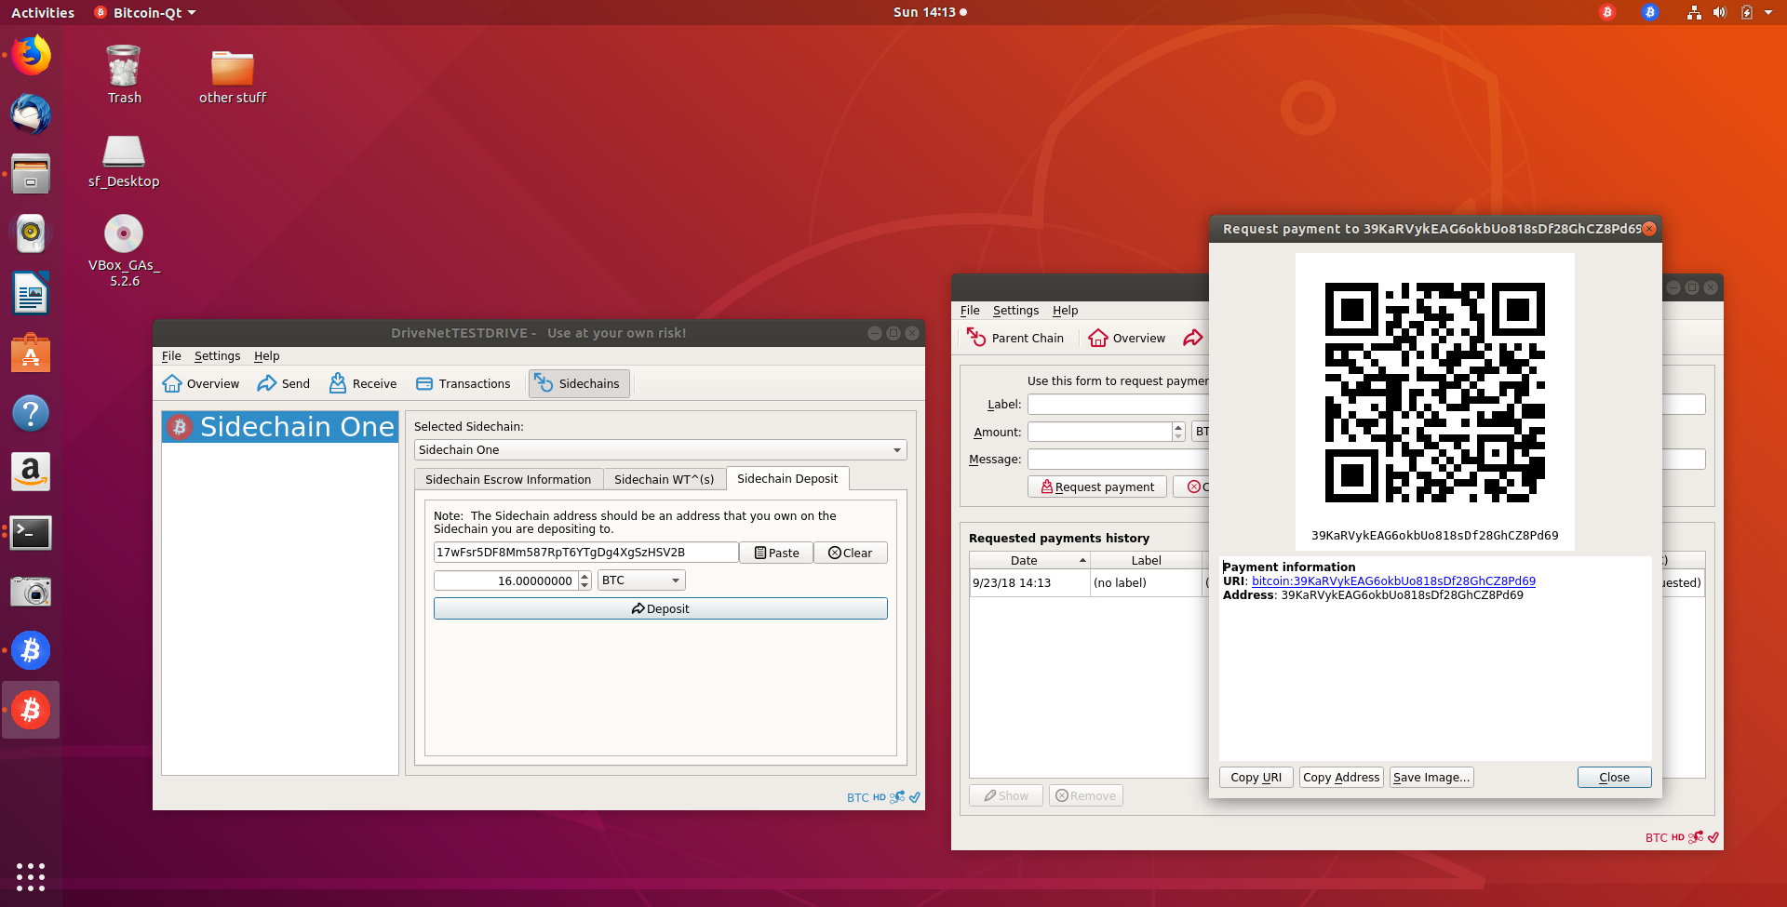This screenshot has width=1787, height=907.
Task: Open the volume indicator in top bar
Action: (x=1719, y=12)
